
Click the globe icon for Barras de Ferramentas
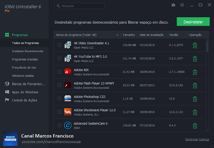[7, 84]
